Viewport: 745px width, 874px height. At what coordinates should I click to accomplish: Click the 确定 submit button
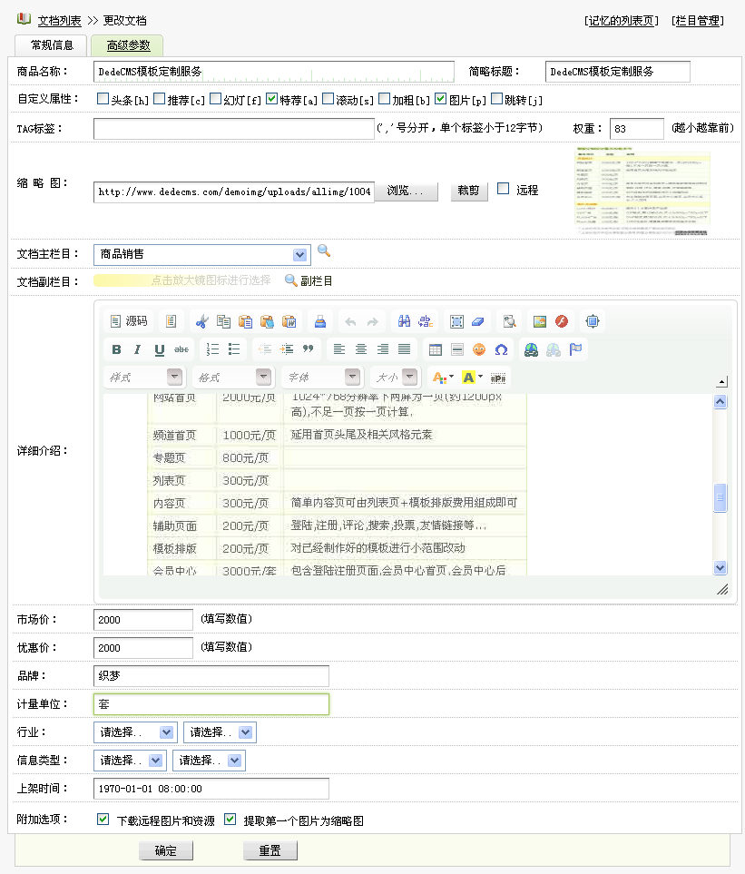click(x=166, y=851)
